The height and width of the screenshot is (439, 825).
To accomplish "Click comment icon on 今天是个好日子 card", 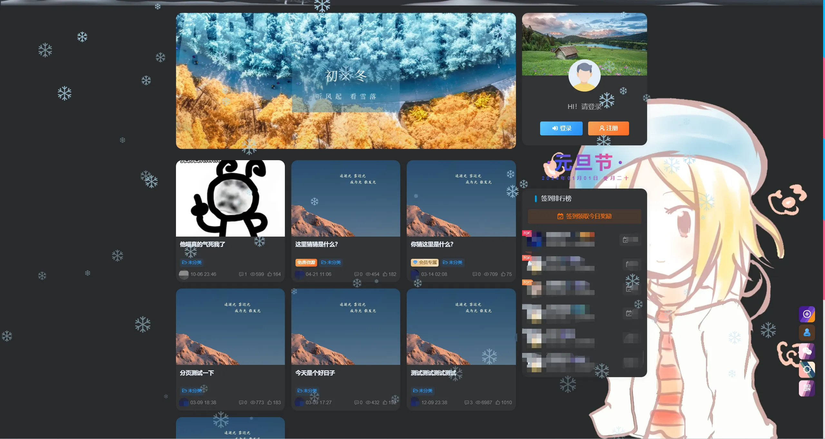I will 358,403.
